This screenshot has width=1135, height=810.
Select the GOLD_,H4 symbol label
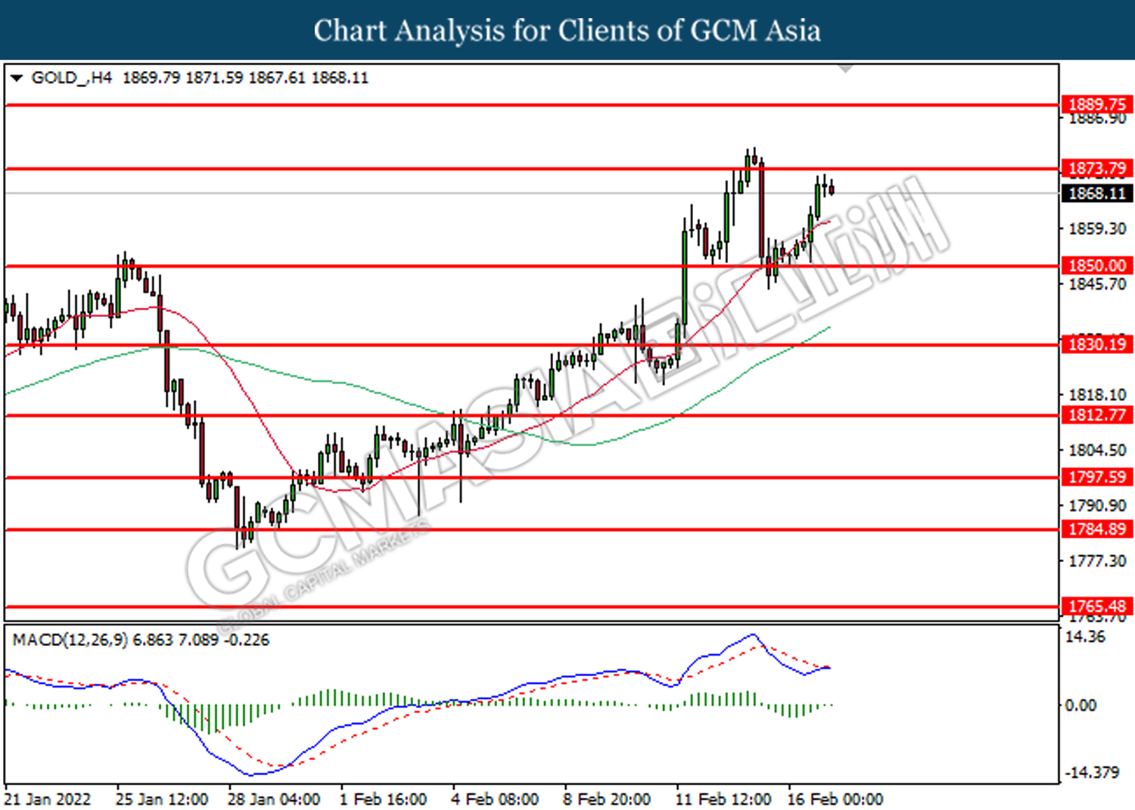point(72,78)
